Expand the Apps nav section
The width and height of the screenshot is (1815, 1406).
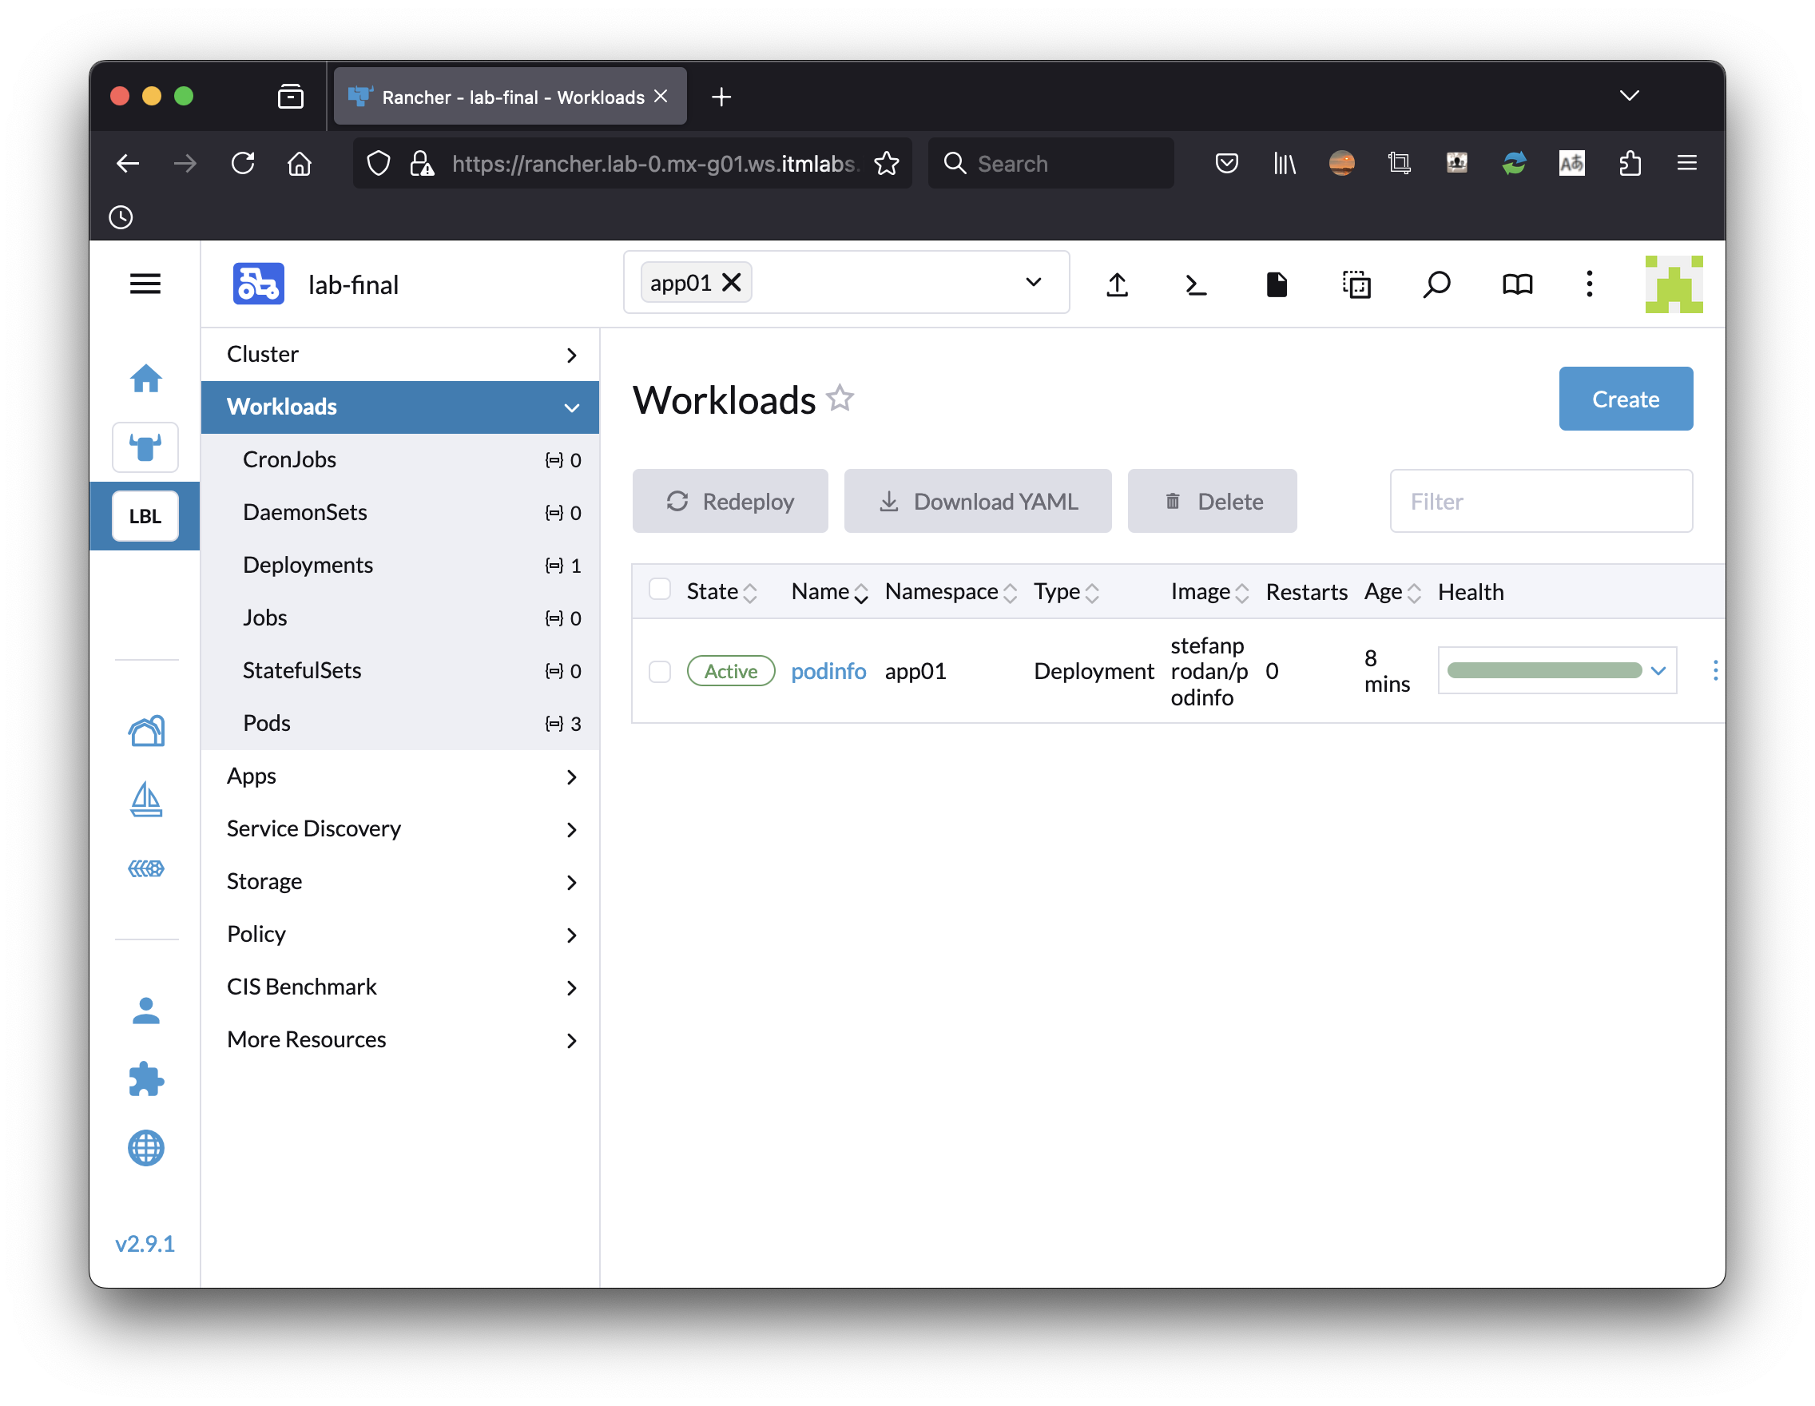pyautogui.click(x=399, y=777)
